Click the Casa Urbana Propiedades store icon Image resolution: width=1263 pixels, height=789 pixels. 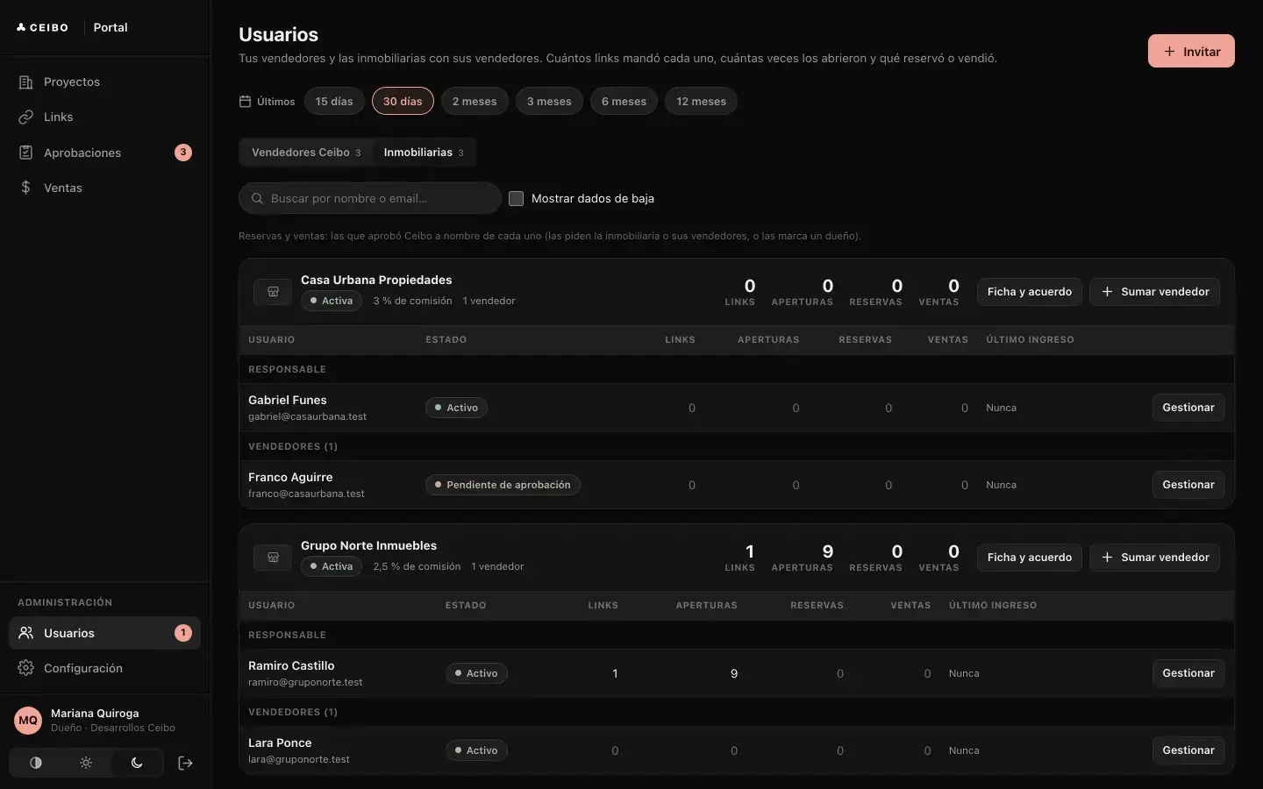tap(273, 292)
